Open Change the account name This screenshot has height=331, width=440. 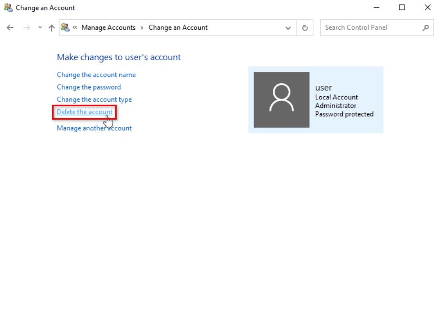(x=96, y=75)
